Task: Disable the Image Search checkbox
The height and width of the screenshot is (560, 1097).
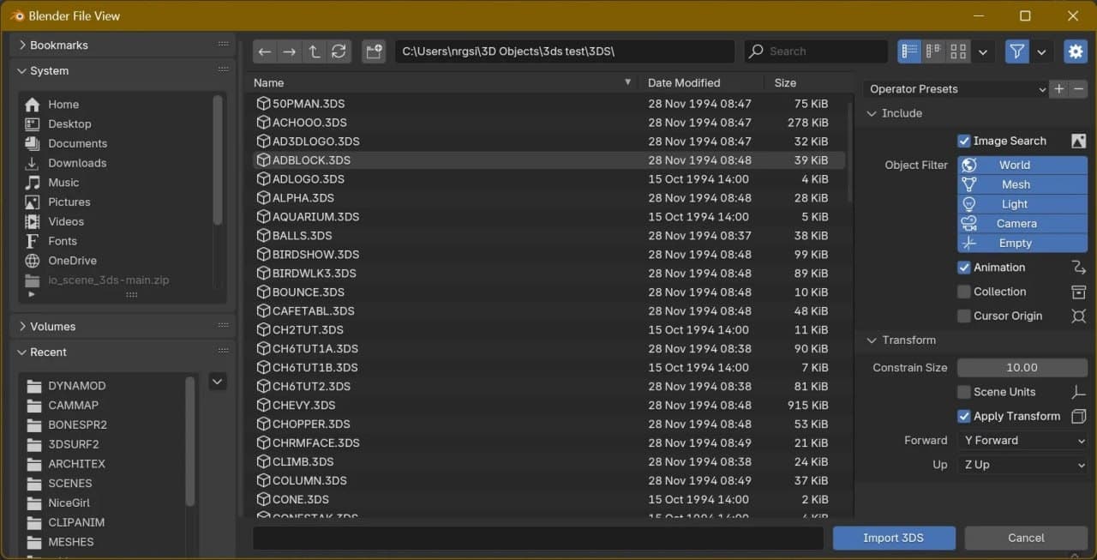Action: tap(964, 141)
